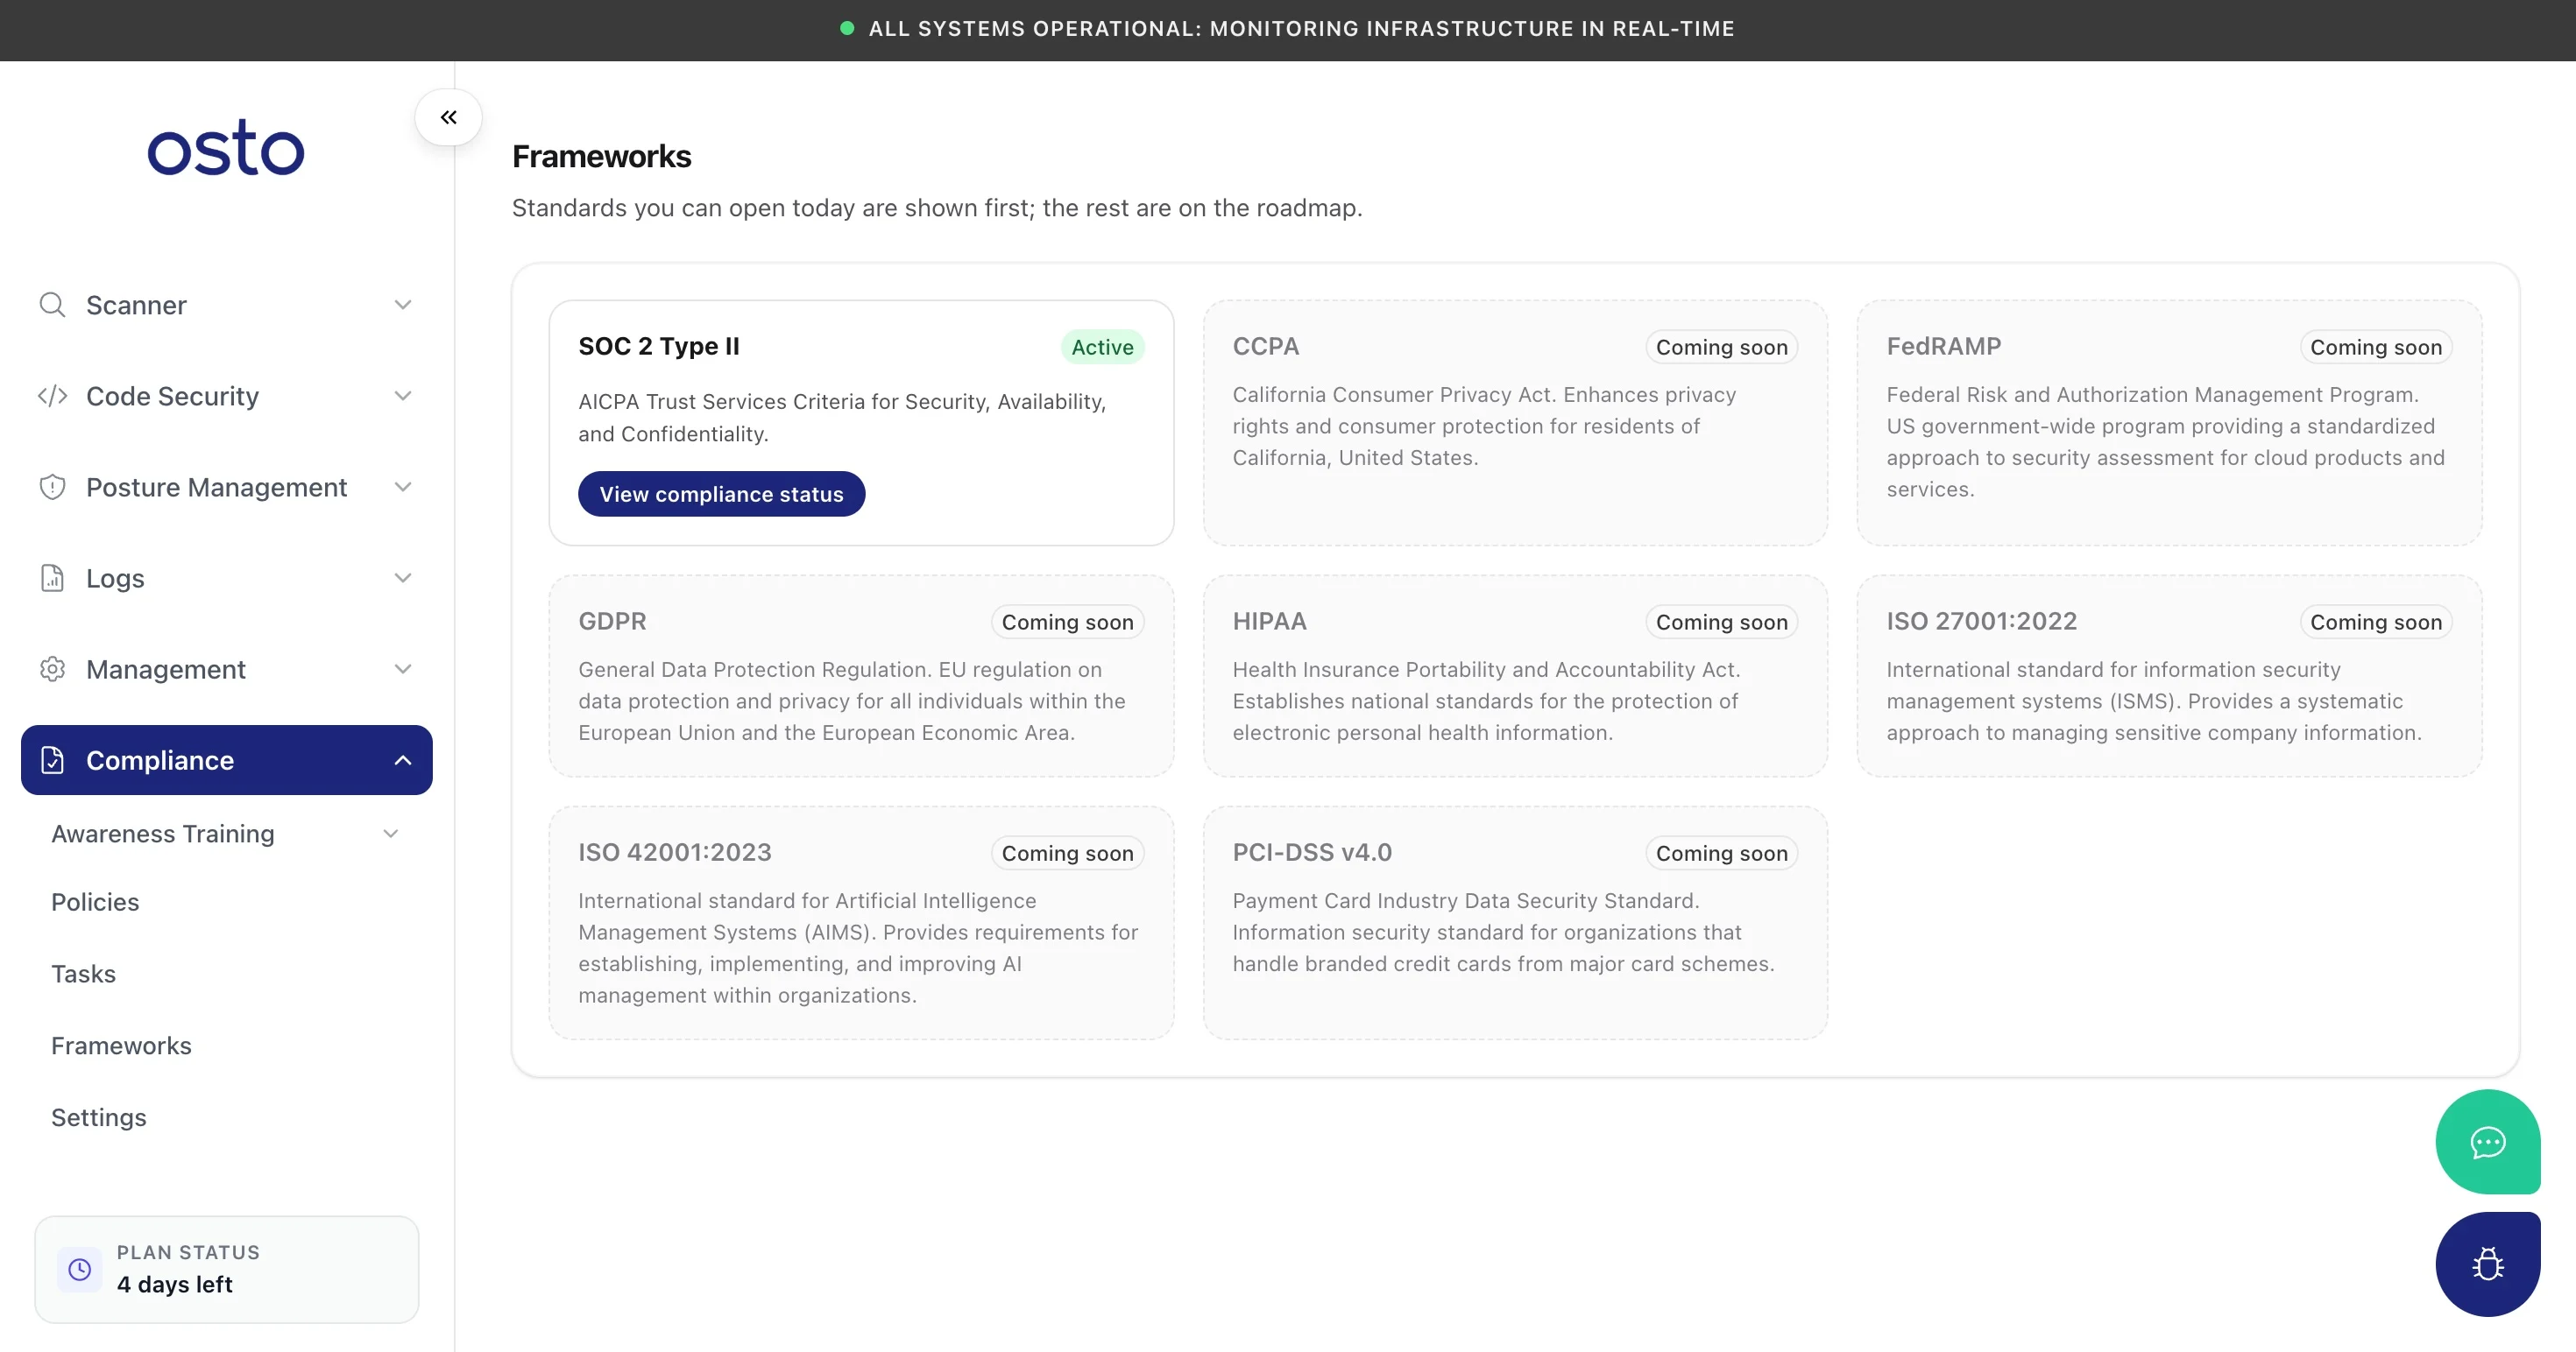Viewport: 2576px width, 1352px height.
Task: Expand the Management chevron
Action: pos(403,668)
